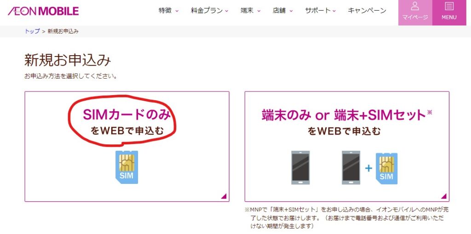Click the smartphone icon beside the plus sign
471x234 pixels.
coord(351,168)
